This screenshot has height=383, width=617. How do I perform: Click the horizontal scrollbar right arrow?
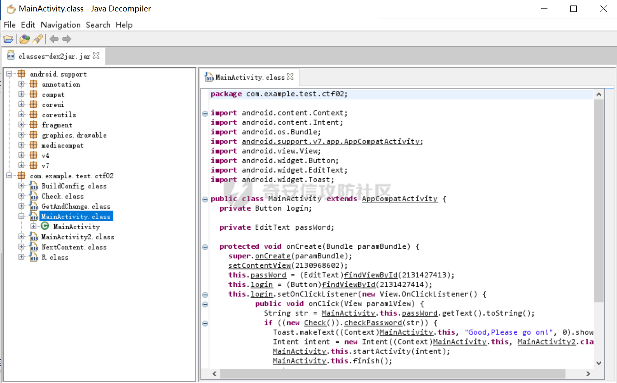tap(588, 374)
